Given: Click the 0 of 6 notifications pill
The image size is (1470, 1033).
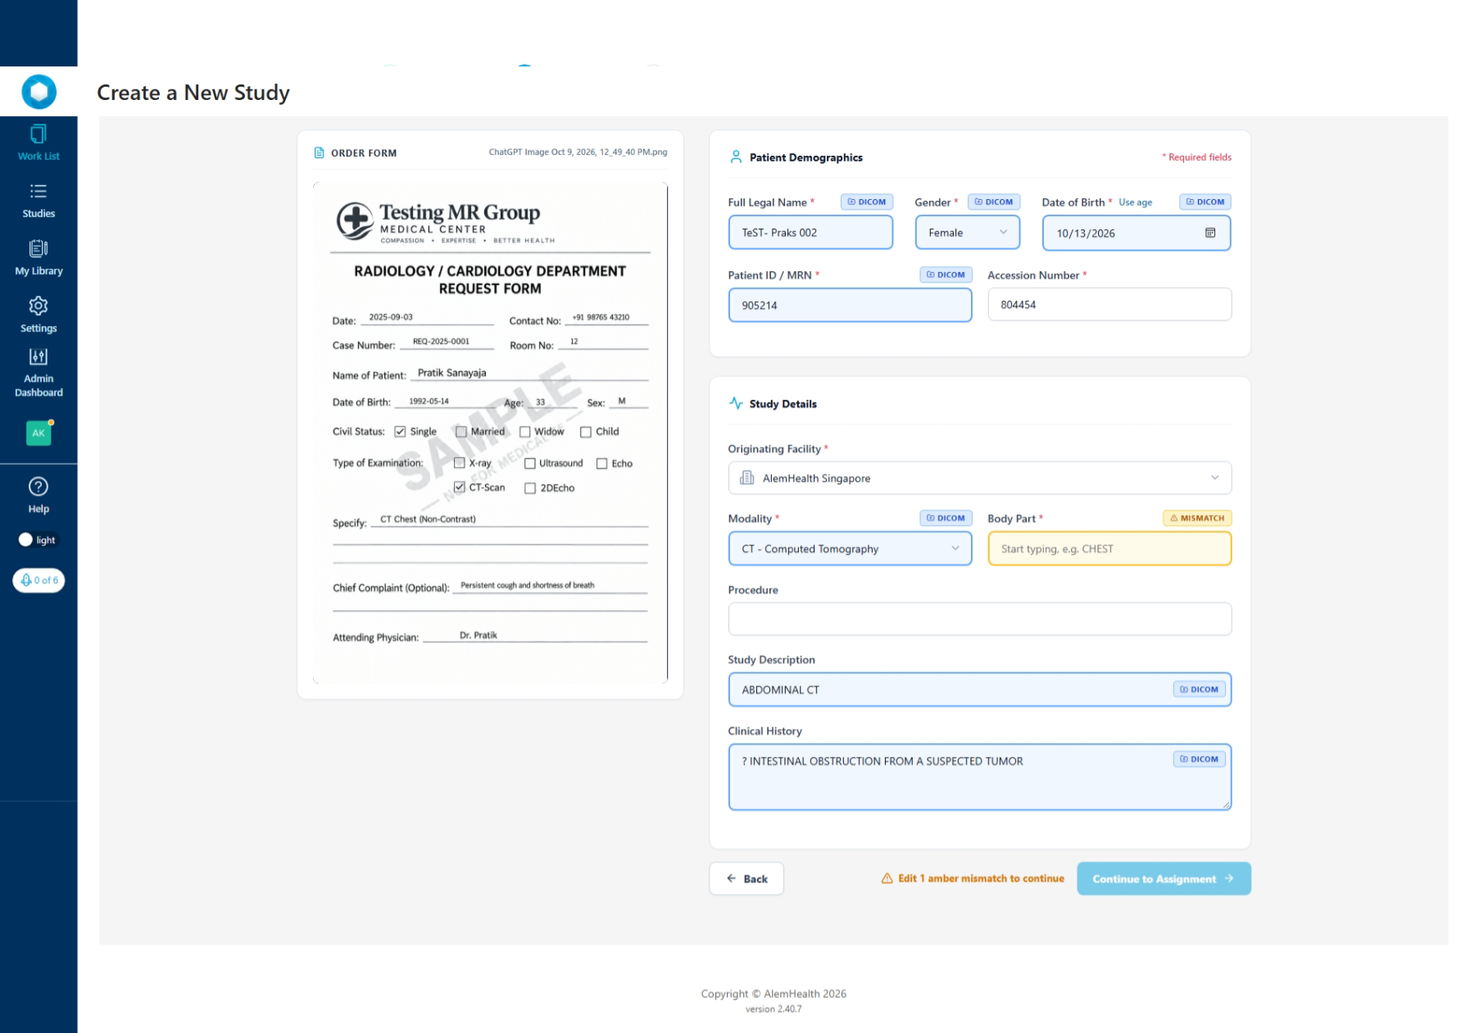Looking at the screenshot, I should pos(39,580).
